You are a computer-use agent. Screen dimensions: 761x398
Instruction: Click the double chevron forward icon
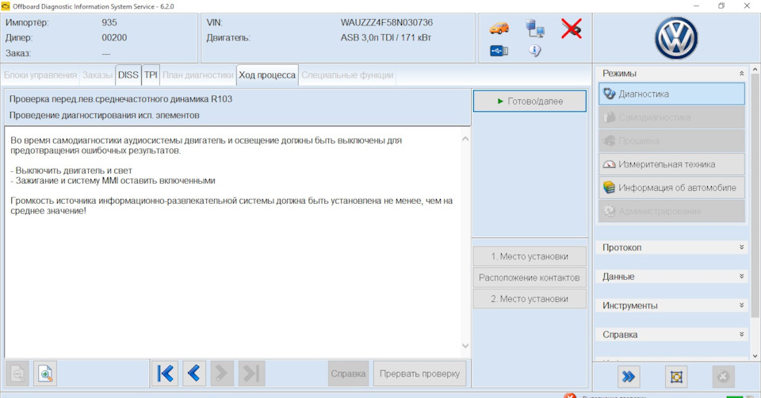[x=628, y=377]
